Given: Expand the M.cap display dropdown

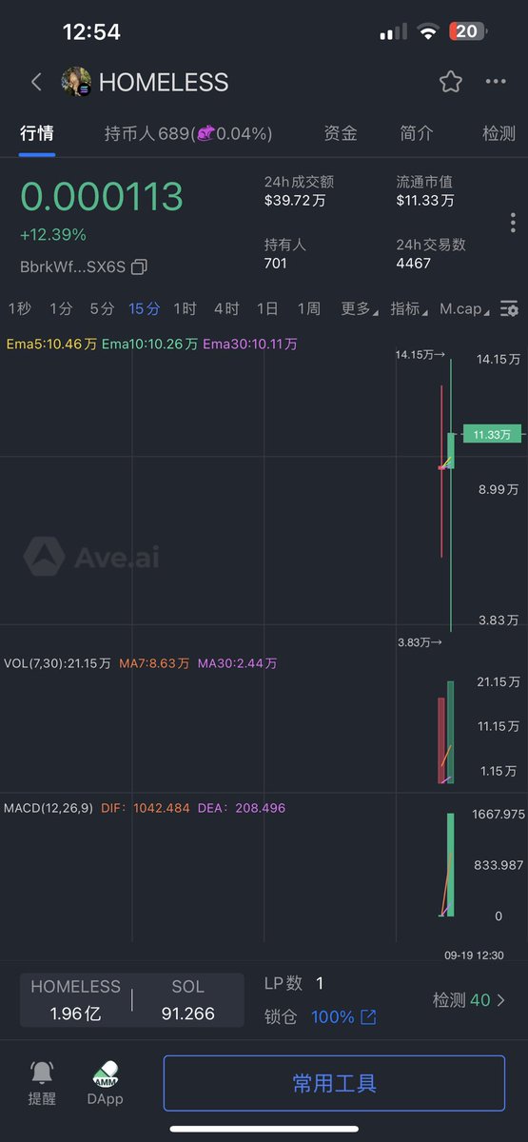Looking at the screenshot, I should pos(465,308).
